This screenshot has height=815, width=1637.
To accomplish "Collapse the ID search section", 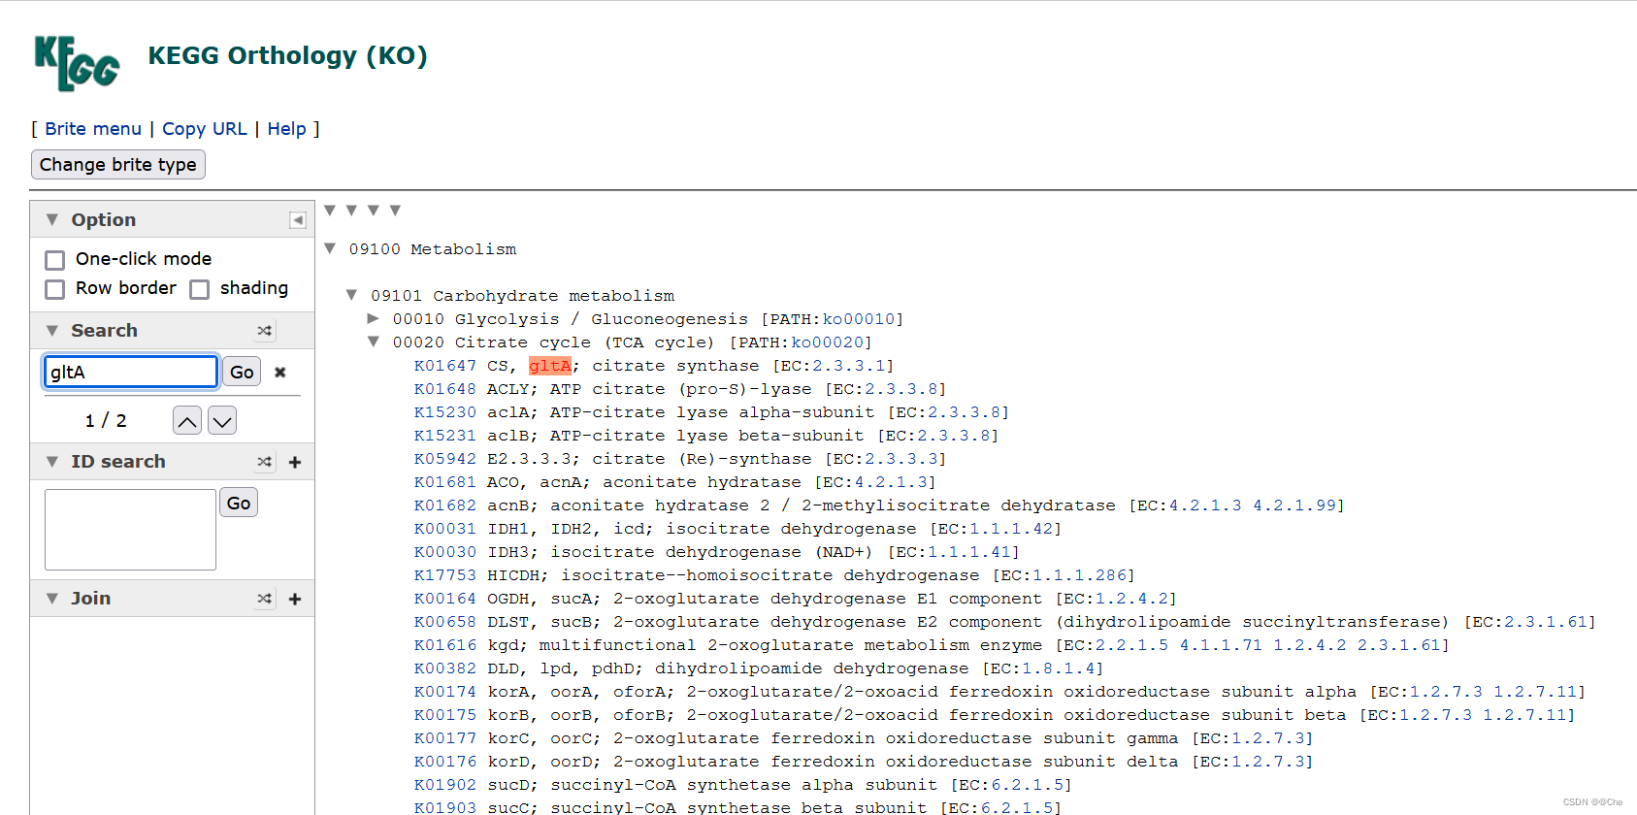I will pyautogui.click(x=52, y=462).
